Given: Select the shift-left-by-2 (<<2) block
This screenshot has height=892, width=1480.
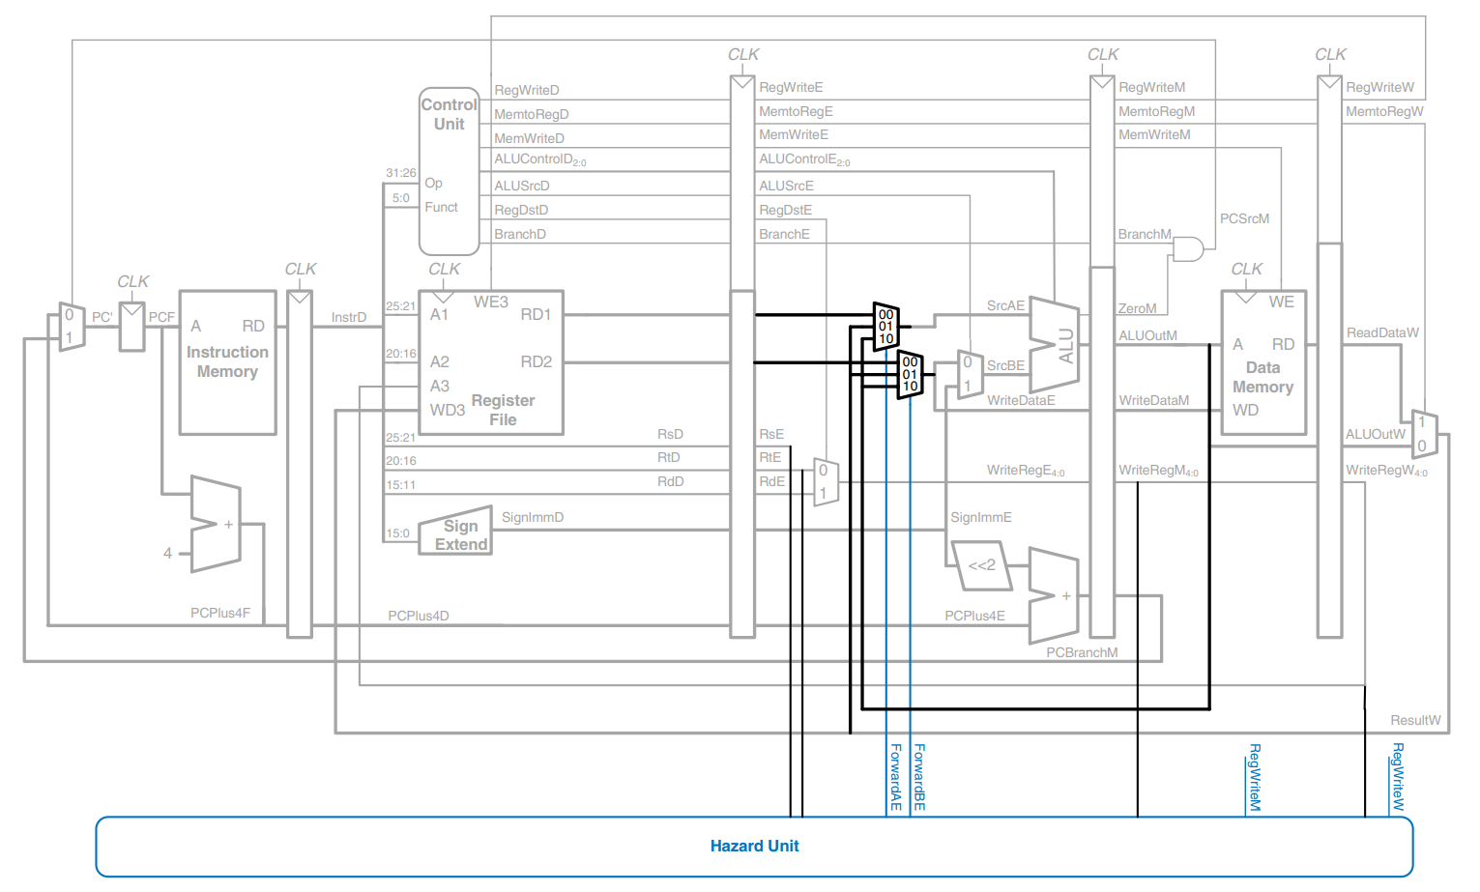Looking at the screenshot, I should pos(981,565).
